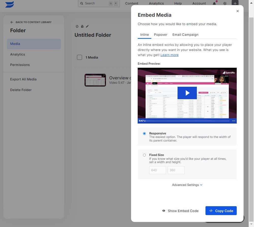Open the player's more options menu

click(233, 121)
